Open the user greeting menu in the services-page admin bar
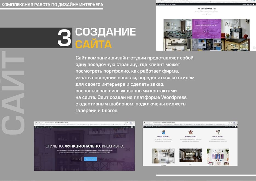Viewport: 256px width, 181px height. 228,127
